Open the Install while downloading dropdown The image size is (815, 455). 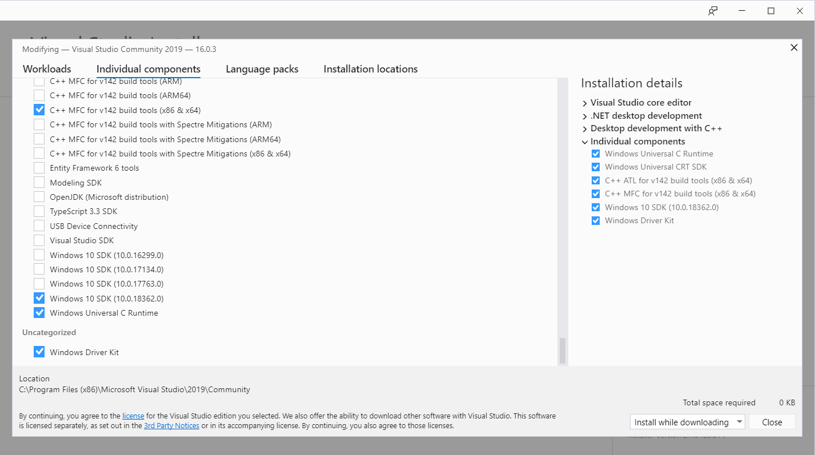[688, 422]
